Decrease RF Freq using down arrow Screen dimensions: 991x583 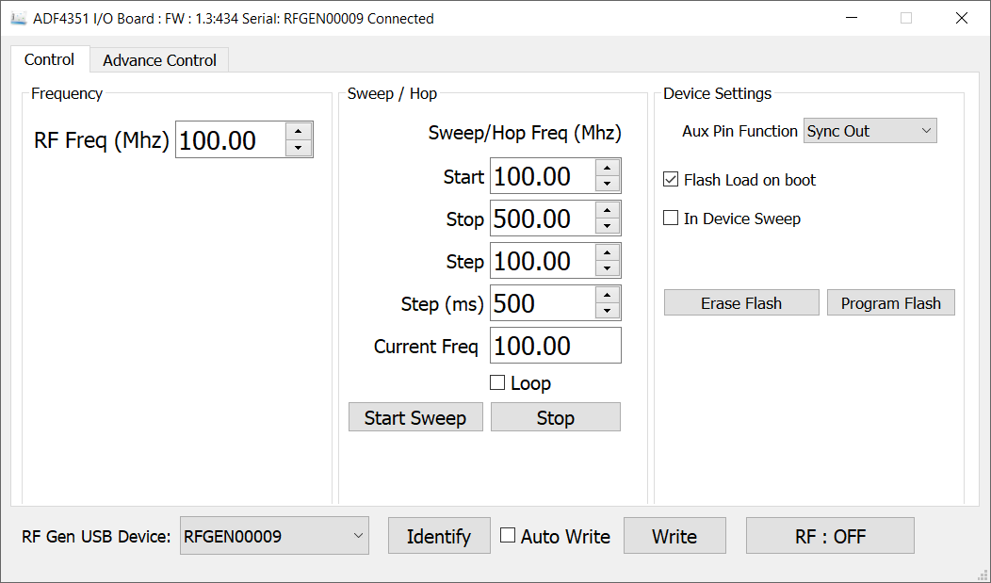click(x=299, y=148)
